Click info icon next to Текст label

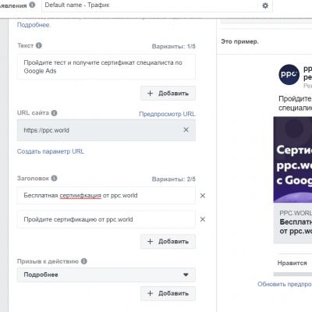click(39, 45)
